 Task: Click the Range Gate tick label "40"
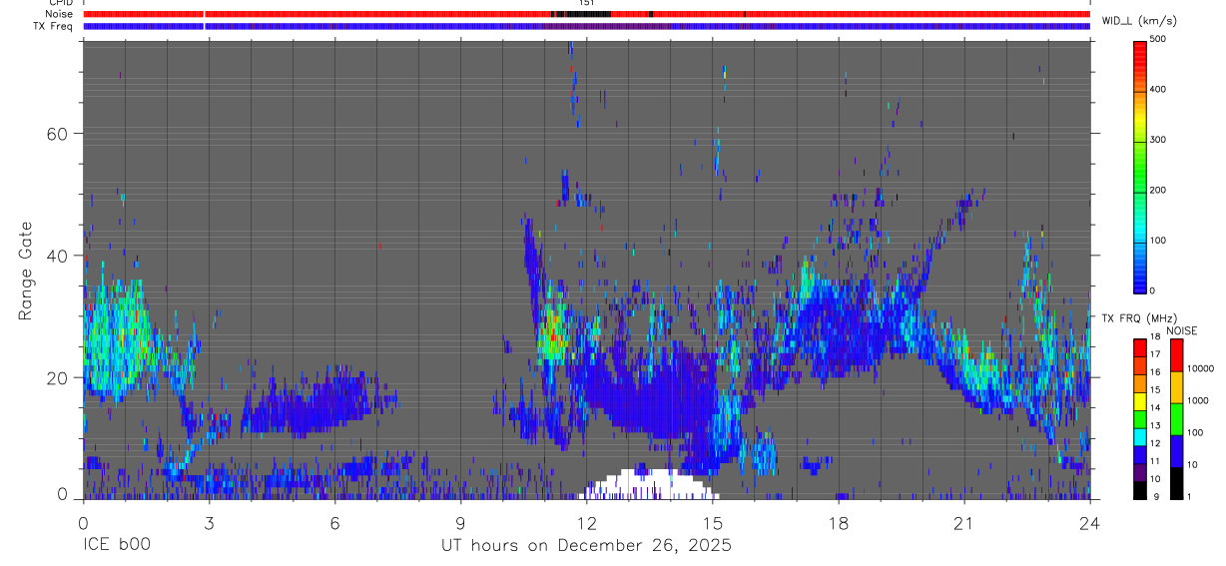(58, 256)
